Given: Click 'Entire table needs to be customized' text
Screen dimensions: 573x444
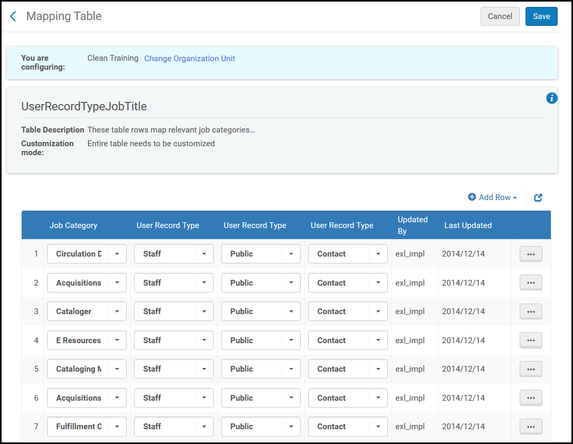Looking at the screenshot, I should click(151, 144).
